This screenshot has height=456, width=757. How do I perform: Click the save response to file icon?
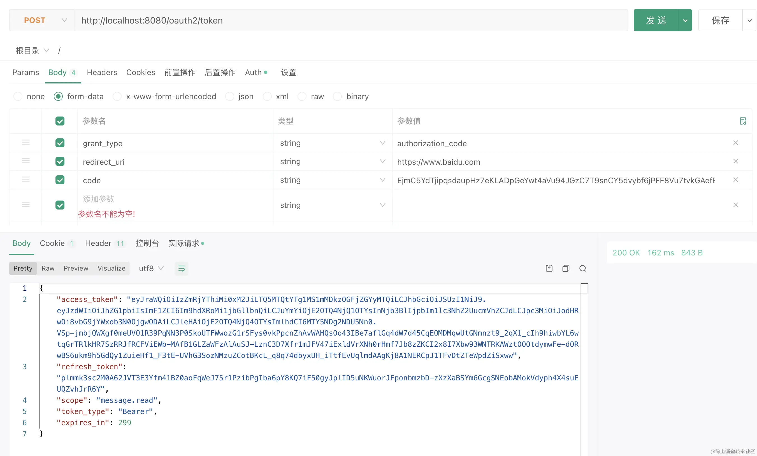[x=549, y=268]
